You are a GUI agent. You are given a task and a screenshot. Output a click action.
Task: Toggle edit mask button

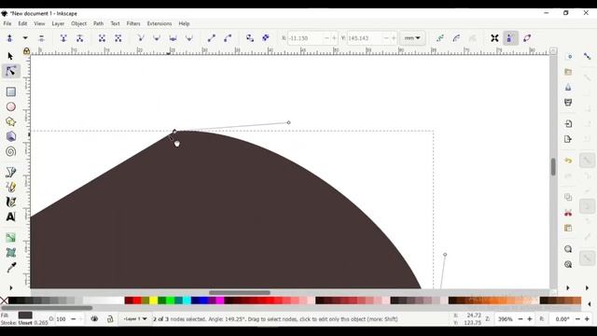(x=456, y=38)
